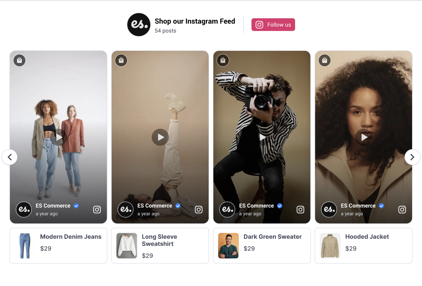Tap the shopping bag icon on the photographer's post
Viewport: 422px width, 286px height.
coord(223,60)
